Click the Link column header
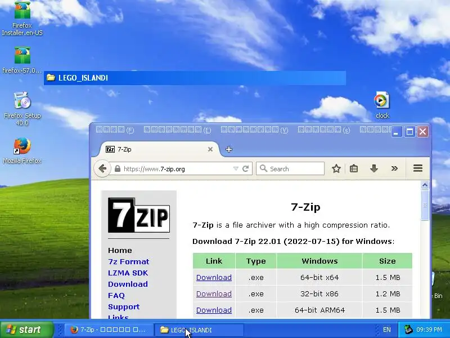Viewport: 450px width, 338px height. pos(214,261)
